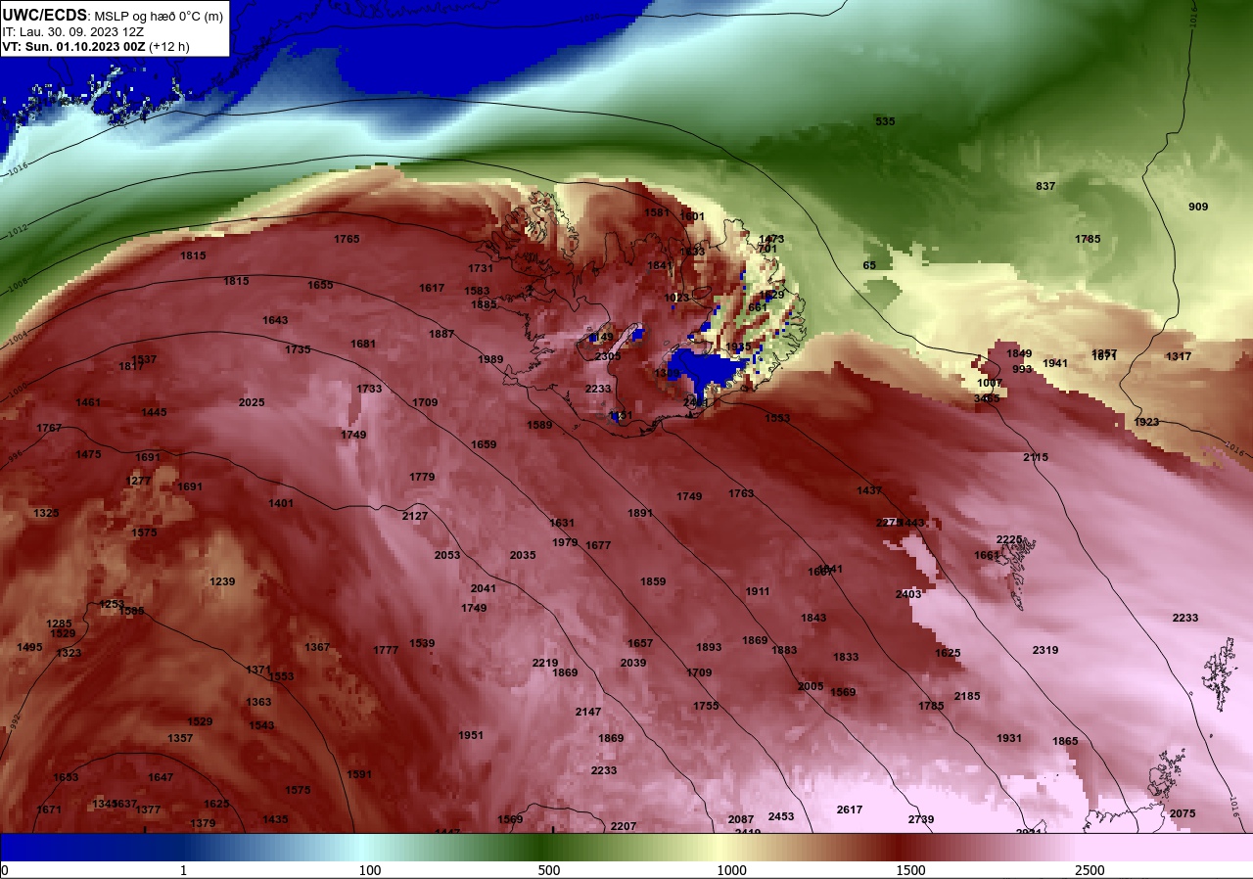Screen dimensions: 1253x879
Task: Click the map value 1779
Action: tap(422, 477)
